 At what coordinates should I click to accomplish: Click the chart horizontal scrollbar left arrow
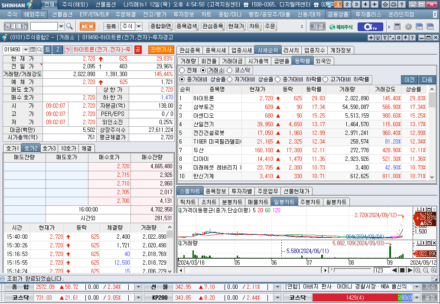(181, 270)
